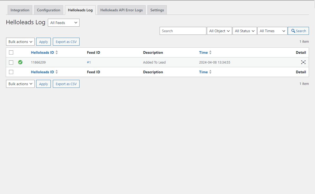This screenshot has height=194, width=315.
Task: Open the All Object filter dropdown
Action: (x=219, y=31)
